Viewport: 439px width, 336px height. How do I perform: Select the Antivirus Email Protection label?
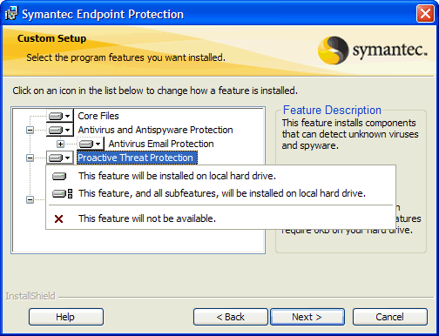161,144
